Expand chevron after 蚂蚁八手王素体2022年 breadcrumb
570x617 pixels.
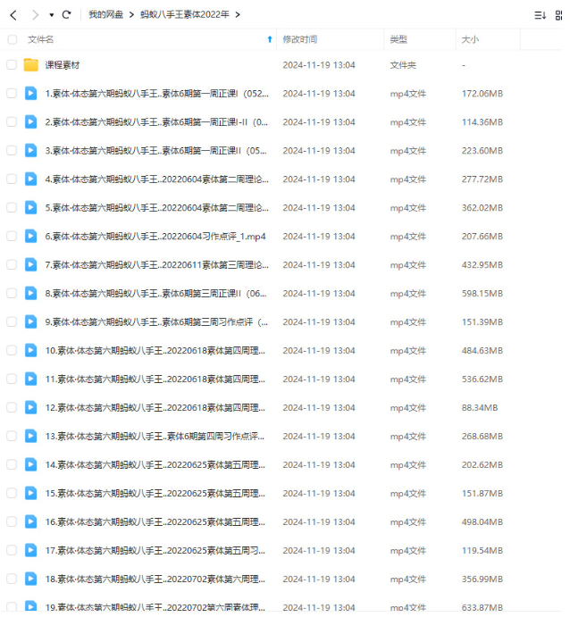coord(238,15)
